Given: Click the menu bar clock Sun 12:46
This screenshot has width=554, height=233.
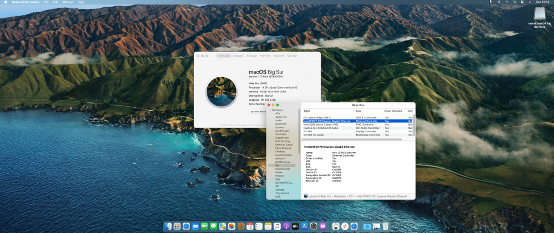Looking at the screenshot, I should pyautogui.click(x=542, y=2).
